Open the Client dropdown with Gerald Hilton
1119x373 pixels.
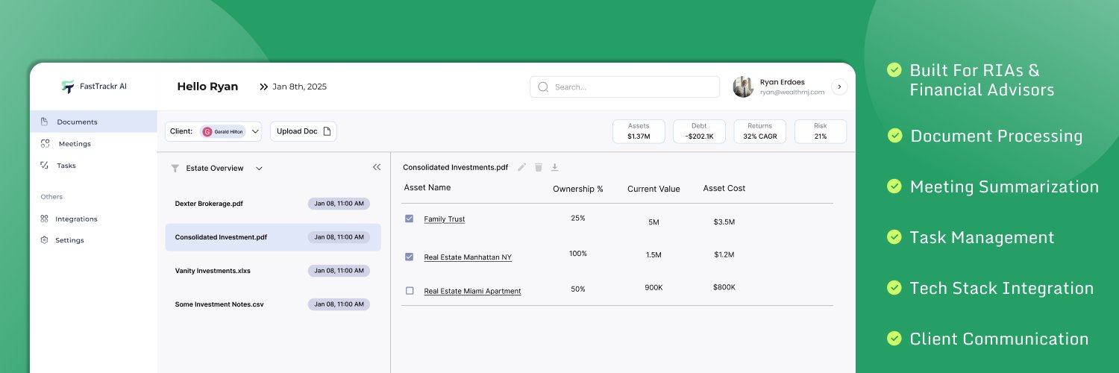[x=213, y=131]
